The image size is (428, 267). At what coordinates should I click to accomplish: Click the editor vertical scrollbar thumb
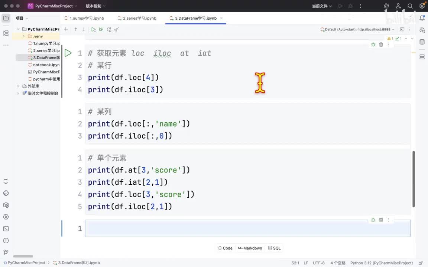(414, 179)
